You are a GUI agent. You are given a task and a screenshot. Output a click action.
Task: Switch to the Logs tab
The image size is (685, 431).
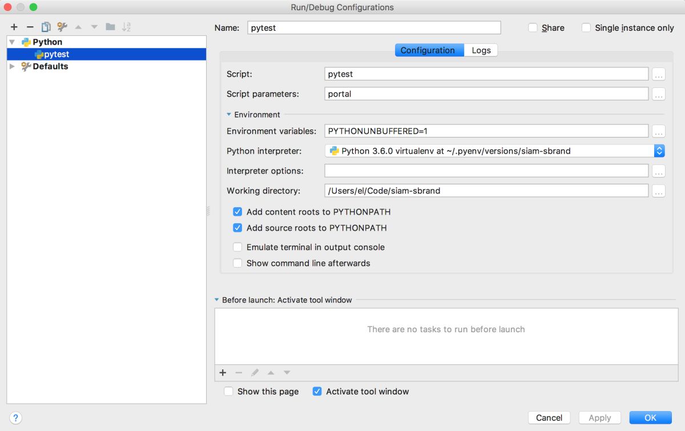click(481, 50)
